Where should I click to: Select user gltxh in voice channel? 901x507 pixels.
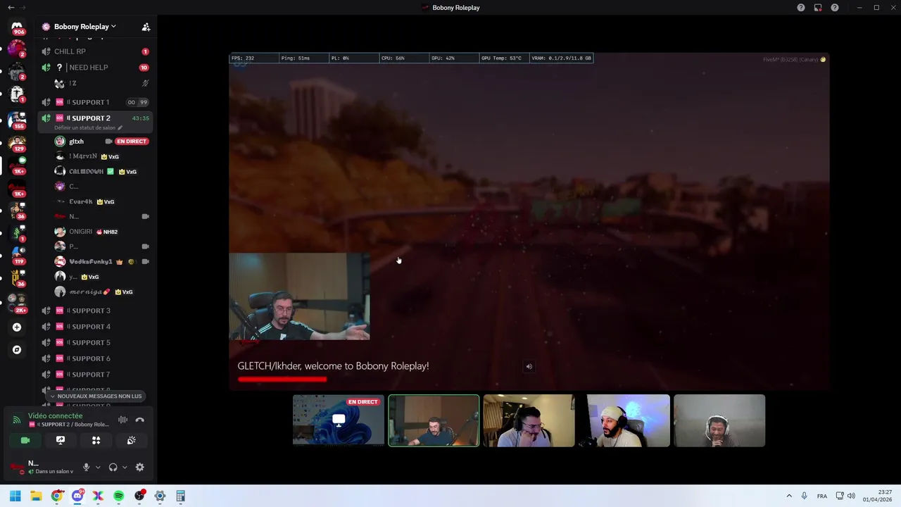(x=102, y=142)
